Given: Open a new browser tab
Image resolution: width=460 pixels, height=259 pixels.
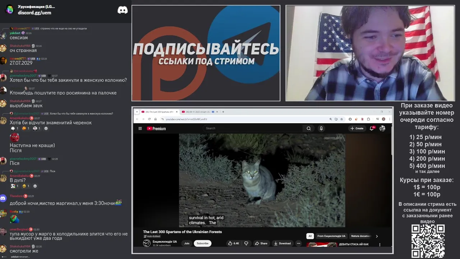Looking at the screenshot, I should tap(223, 112).
